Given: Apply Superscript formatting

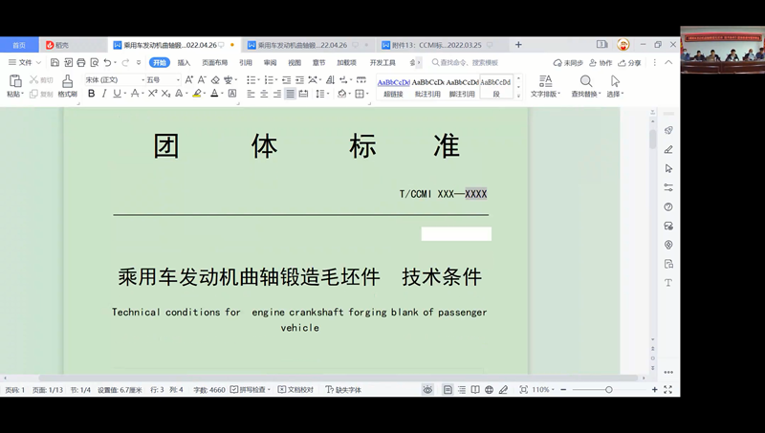Looking at the screenshot, I should (153, 94).
